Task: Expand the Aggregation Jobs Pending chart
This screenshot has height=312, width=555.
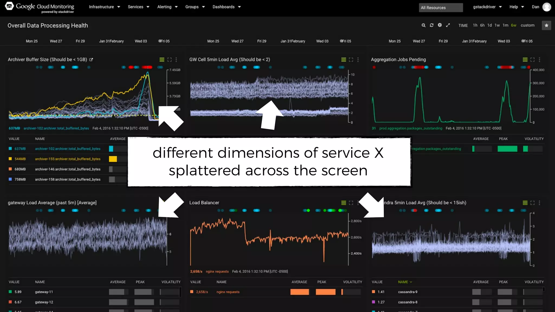Action: point(533,60)
